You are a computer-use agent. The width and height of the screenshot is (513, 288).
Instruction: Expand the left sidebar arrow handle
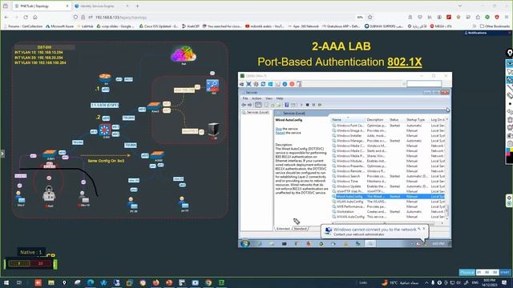(x=2, y=153)
